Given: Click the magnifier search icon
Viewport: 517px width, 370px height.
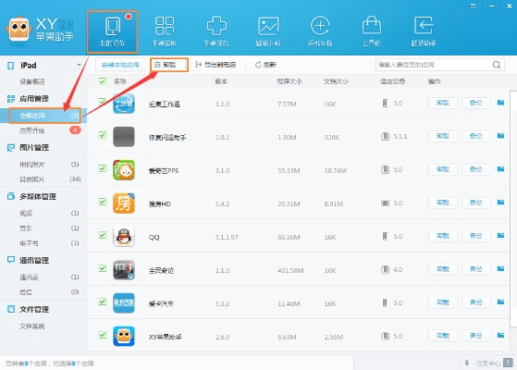Looking at the screenshot, I should pyautogui.click(x=497, y=65).
